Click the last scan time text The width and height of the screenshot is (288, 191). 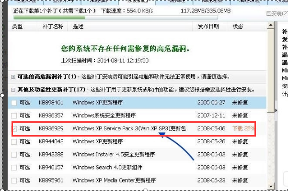click(104, 61)
